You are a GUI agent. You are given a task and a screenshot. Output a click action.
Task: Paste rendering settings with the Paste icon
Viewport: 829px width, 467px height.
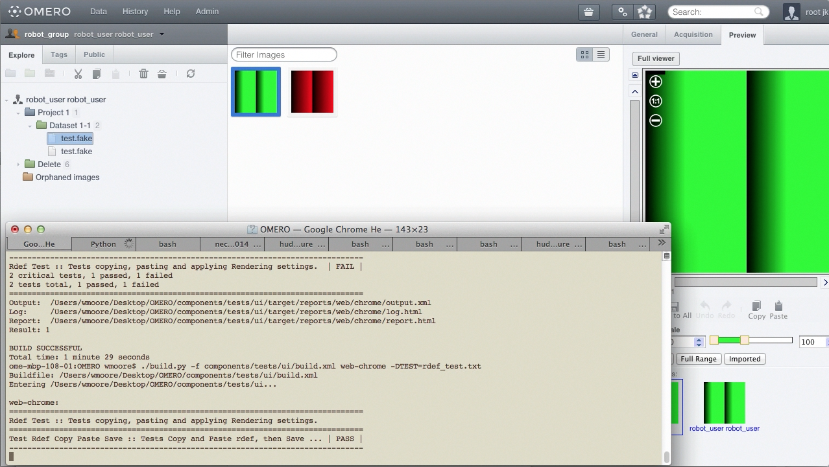point(778,310)
